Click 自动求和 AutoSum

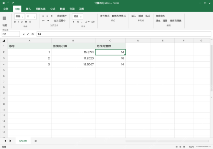pos(161,16)
